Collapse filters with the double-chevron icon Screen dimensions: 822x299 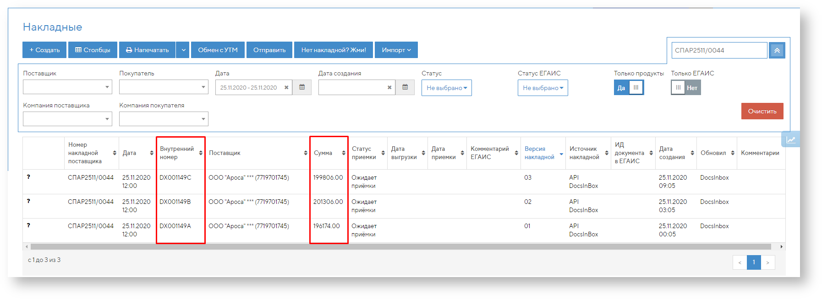(x=777, y=50)
